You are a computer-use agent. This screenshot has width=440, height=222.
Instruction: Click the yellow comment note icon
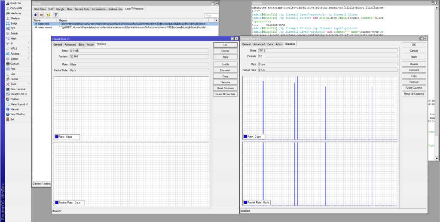click(x=49, y=15)
